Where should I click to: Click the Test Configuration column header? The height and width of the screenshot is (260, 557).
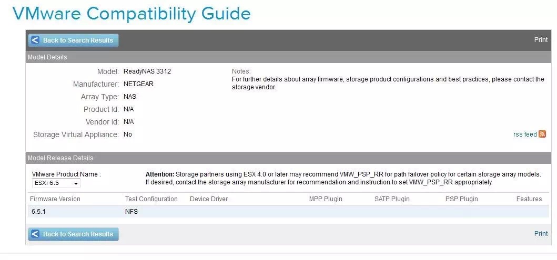(x=151, y=199)
